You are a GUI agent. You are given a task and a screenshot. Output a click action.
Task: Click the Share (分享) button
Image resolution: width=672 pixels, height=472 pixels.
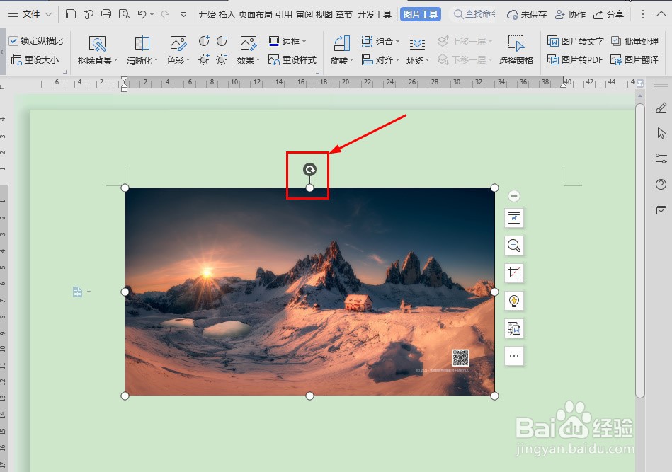[608, 15]
